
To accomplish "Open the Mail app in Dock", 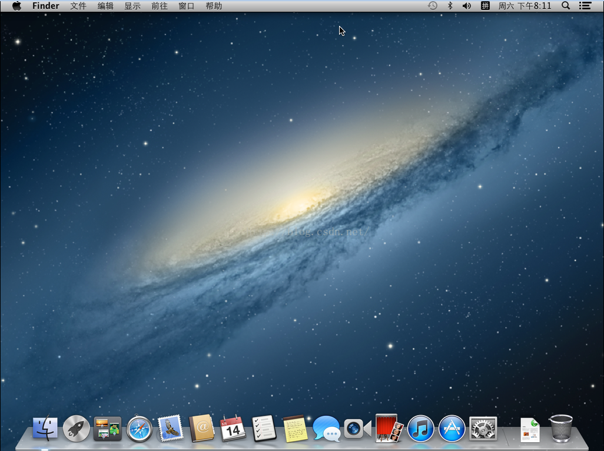I will [171, 429].
